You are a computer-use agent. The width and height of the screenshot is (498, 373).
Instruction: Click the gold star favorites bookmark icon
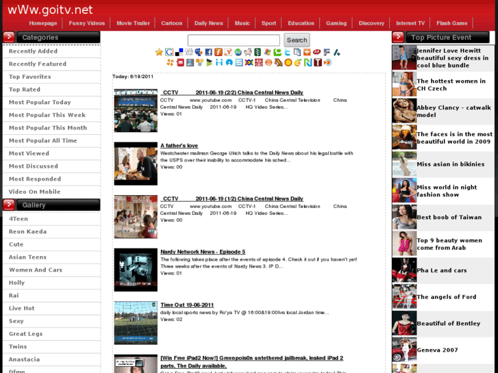pyautogui.click(x=160, y=52)
